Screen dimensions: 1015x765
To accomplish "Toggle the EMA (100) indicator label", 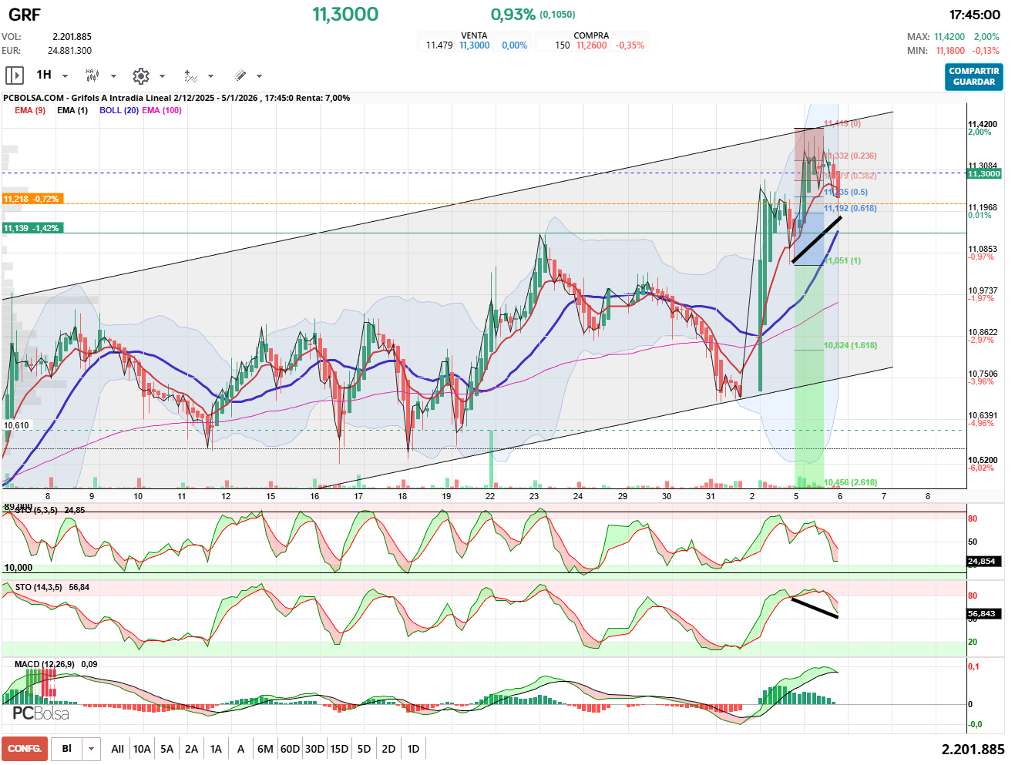I will pos(162,110).
